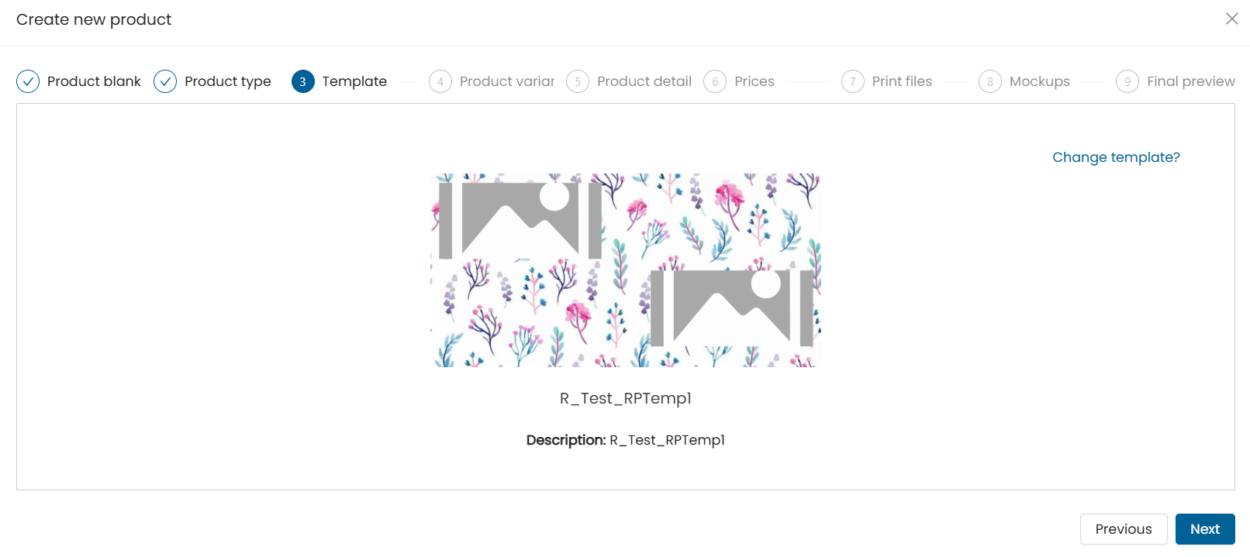
Task: Click the step 4 number circle
Action: click(x=440, y=81)
